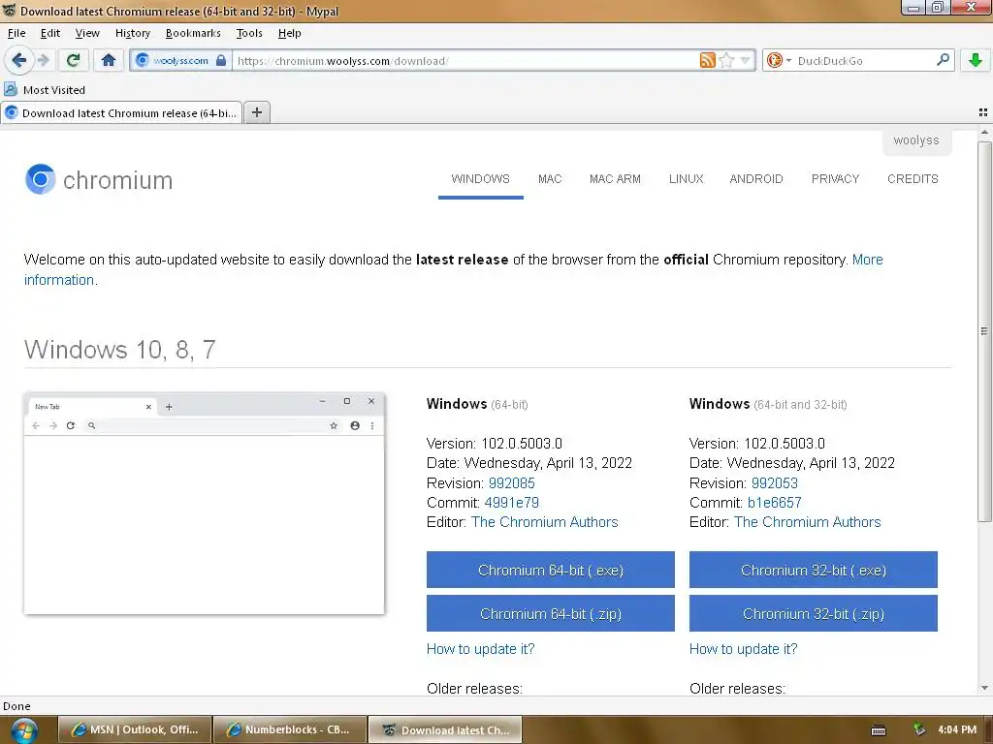Switch to the LINUX tab
The height and width of the screenshot is (744, 993).
[686, 179]
